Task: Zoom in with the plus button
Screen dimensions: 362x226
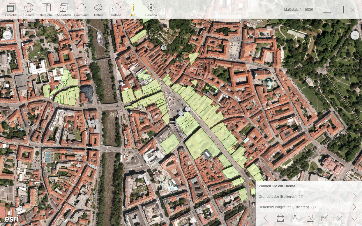Action: 355,35
